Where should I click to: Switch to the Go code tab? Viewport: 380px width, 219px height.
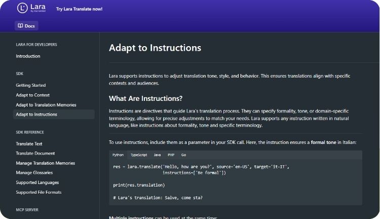184,155
